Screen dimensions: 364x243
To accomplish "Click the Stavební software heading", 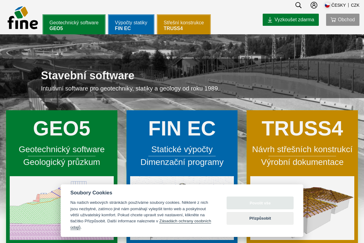I will pos(88,75).
